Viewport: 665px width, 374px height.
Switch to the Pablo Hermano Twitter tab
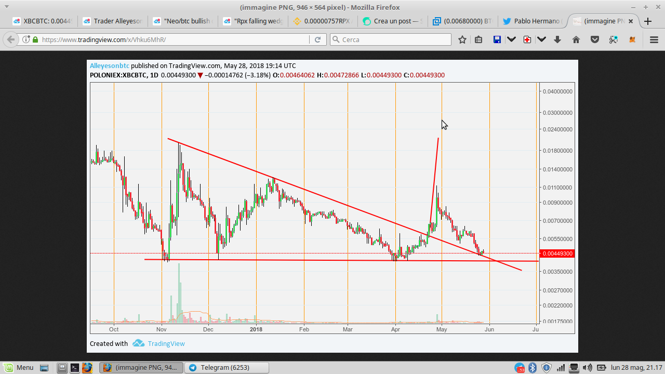pyautogui.click(x=533, y=21)
